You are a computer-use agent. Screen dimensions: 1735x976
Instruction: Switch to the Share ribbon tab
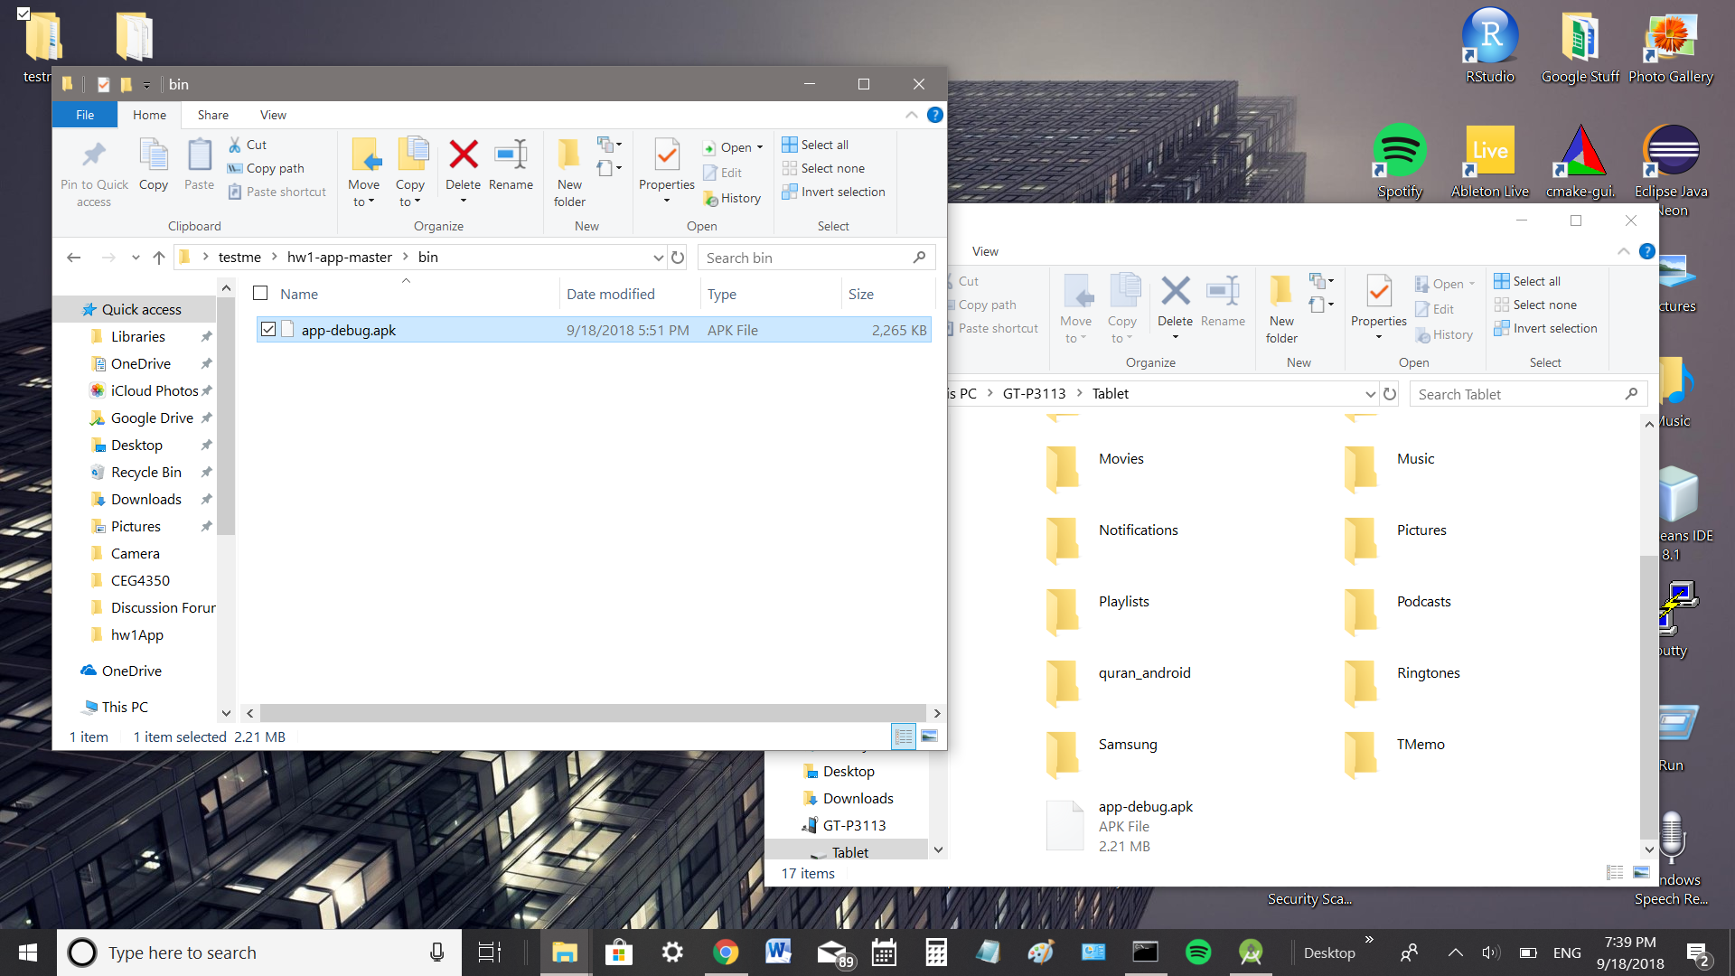[x=212, y=115]
